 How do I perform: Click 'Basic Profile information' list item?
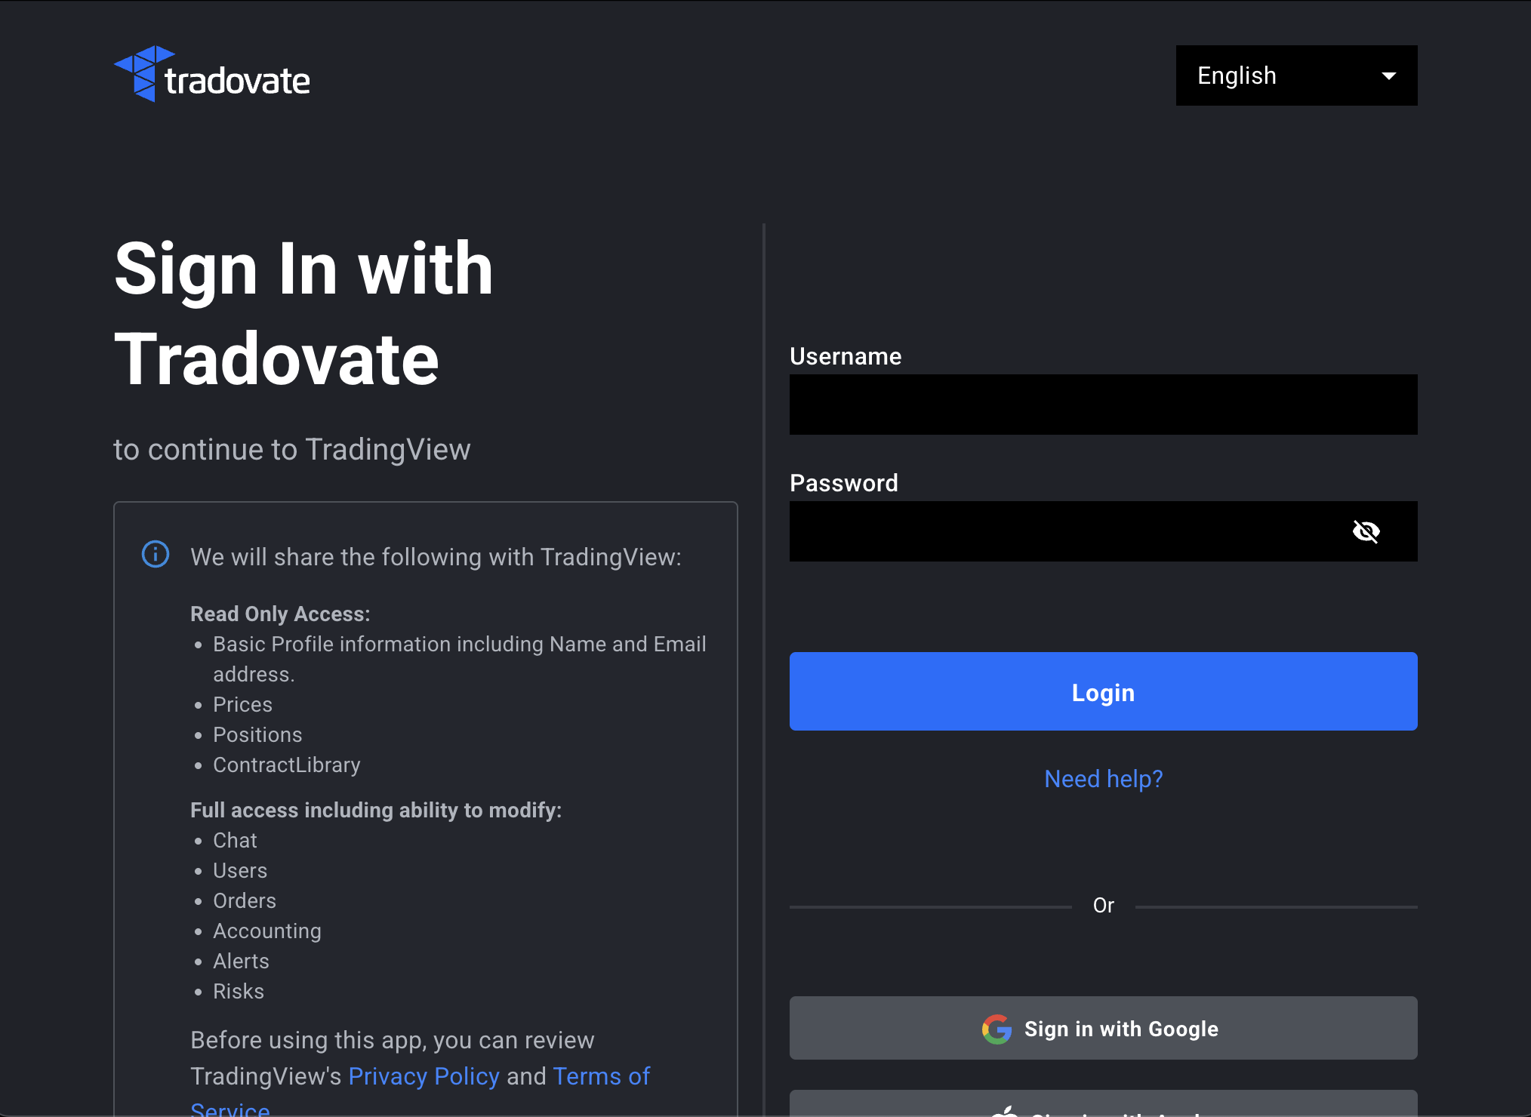pyautogui.click(x=460, y=659)
